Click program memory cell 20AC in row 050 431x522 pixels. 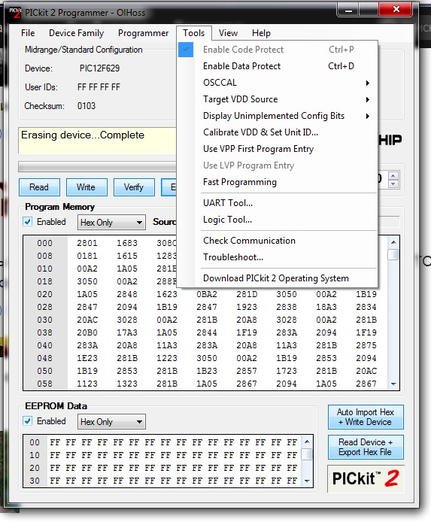tap(366, 371)
